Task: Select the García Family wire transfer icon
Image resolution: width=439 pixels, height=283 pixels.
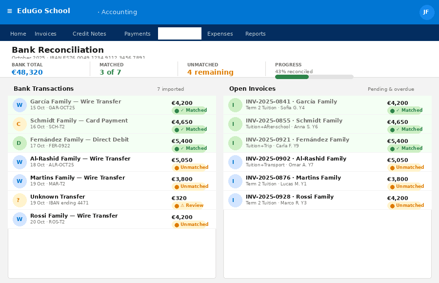Action: pos(20,105)
